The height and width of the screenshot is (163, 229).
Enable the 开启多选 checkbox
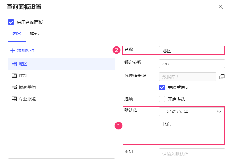point(162,99)
